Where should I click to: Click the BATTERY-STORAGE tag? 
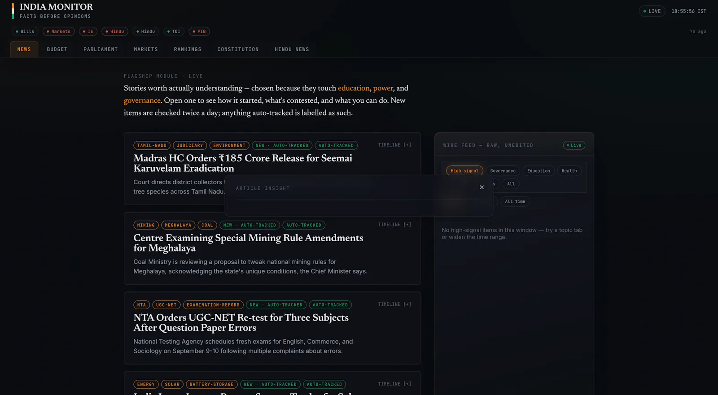[x=212, y=384]
